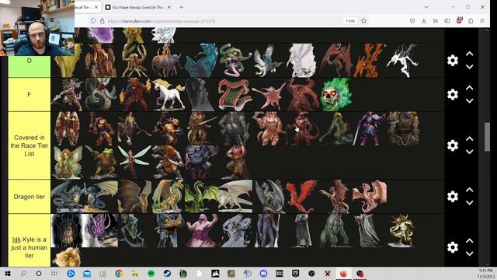Select the green dragon in Dragon tier

[202, 197]
